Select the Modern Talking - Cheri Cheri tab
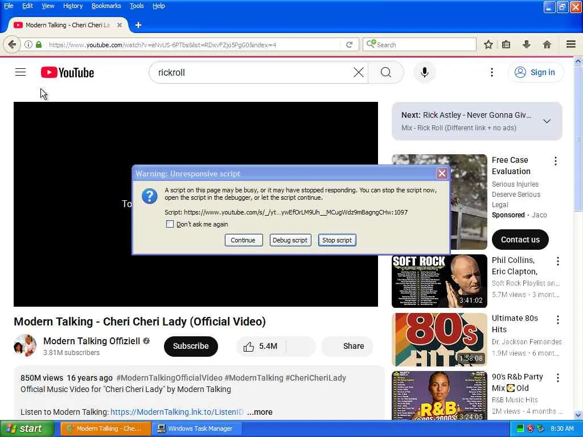The height and width of the screenshot is (437, 583). (67, 25)
